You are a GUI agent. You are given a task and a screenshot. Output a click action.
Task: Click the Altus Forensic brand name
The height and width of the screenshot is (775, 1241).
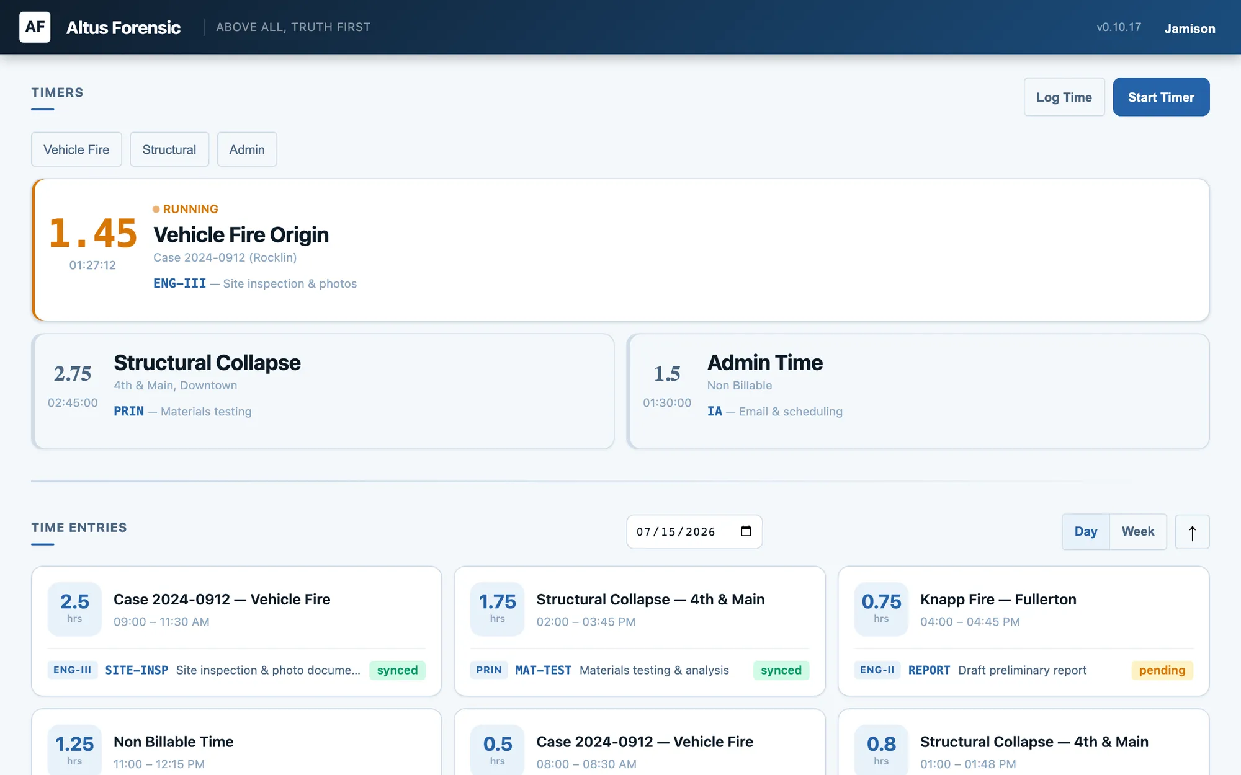pyautogui.click(x=123, y=27)
